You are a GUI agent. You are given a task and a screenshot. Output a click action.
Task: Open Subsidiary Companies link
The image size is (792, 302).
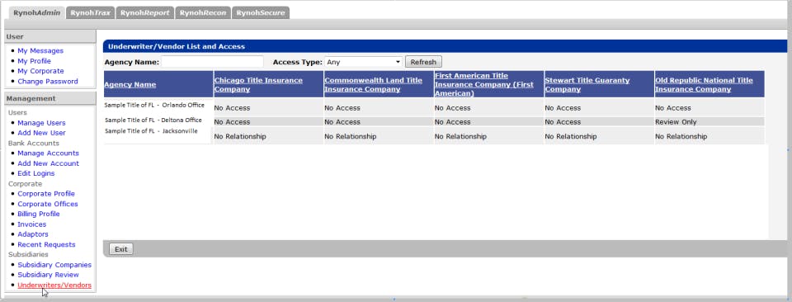coord(54,265)
